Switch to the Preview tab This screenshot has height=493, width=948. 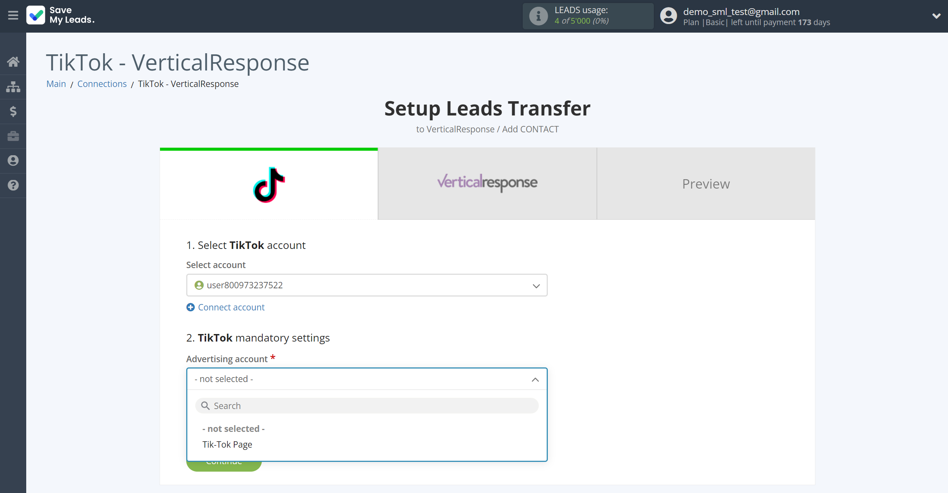coord(706,184)
